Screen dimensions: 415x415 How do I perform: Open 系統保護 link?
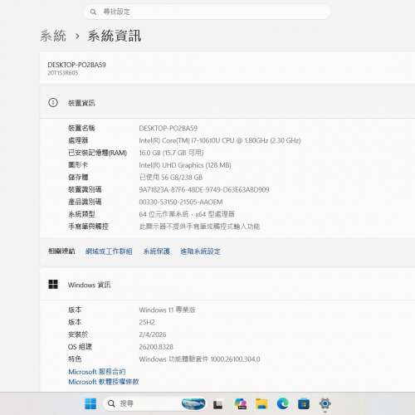pyautogui.click(x=156, y=251)
